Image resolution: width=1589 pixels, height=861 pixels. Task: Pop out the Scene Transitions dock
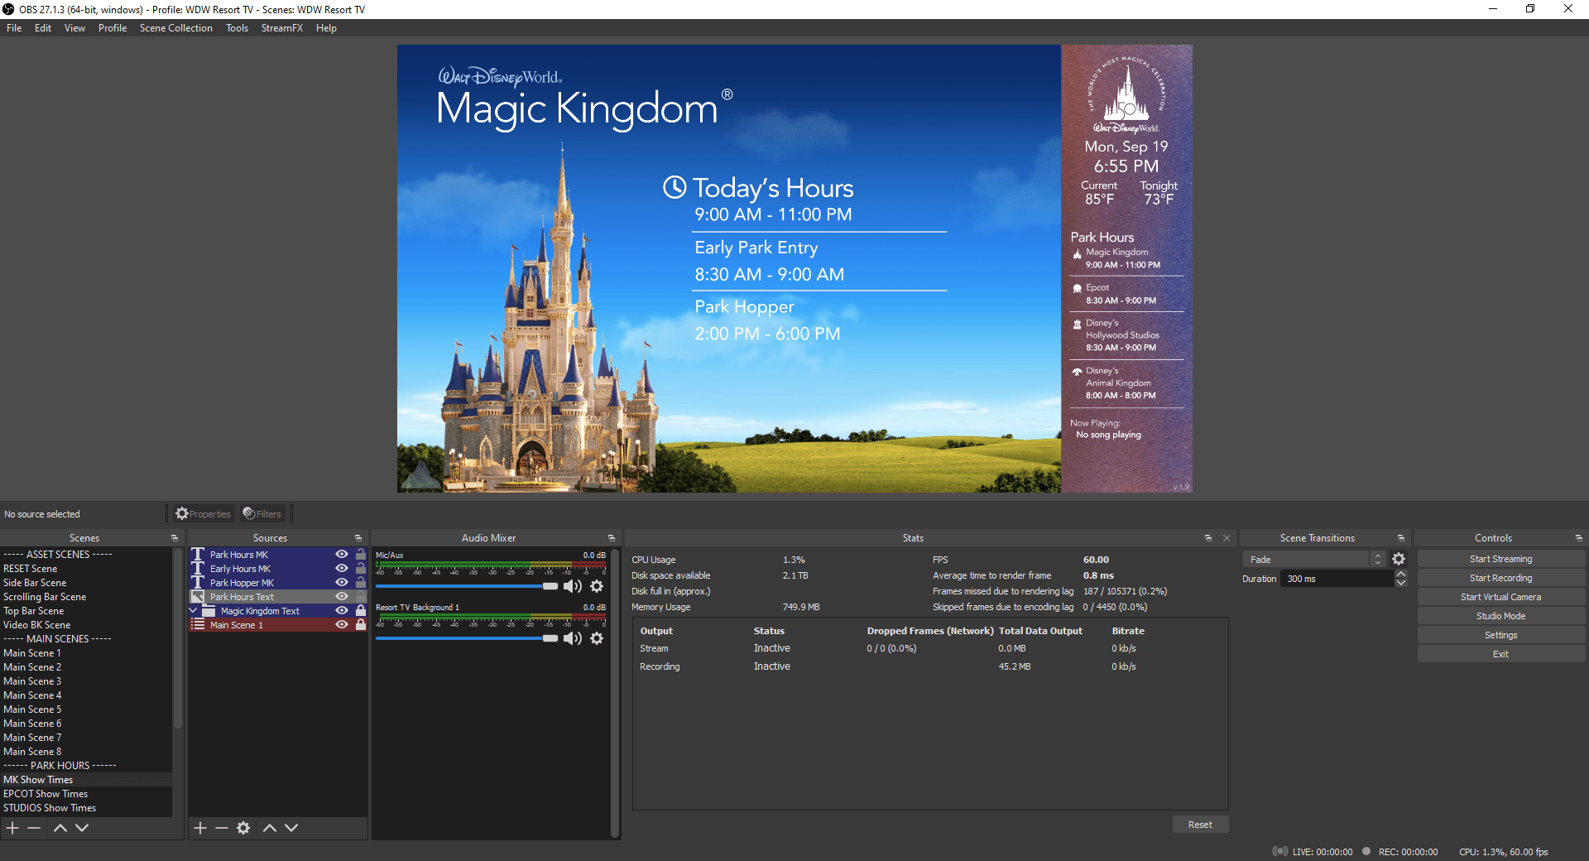(1401, 538)
